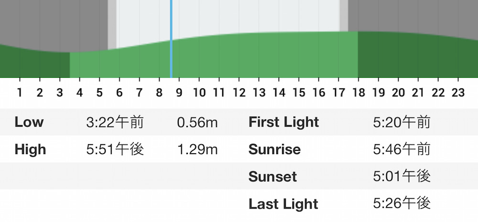Click the 1.29m tide height
The height and width of the screenshot is (222, 478).
coord(197,149)
